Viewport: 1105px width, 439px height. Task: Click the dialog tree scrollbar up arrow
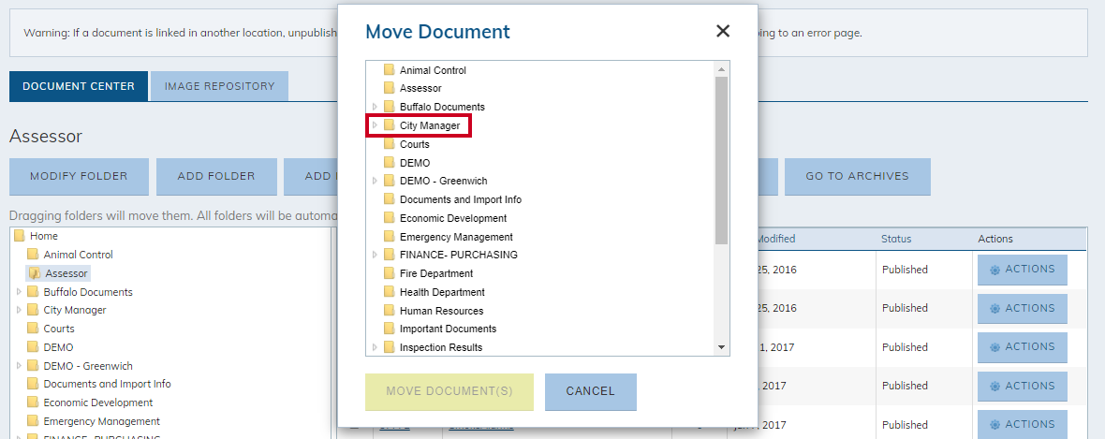721,69
